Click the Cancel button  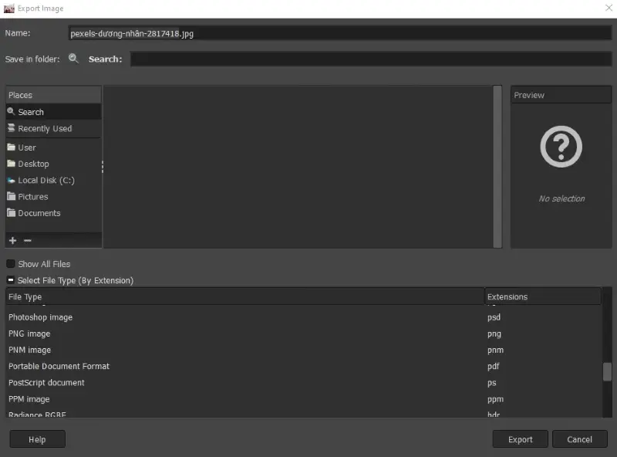580,439
